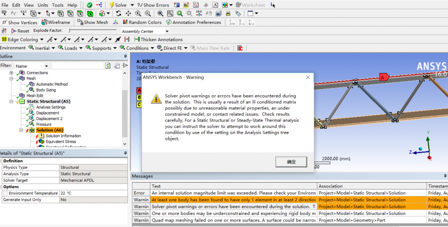This screenshot has width=448, height=227.
Task: Toggle Wireframe view mode
Action: pos(56,22)
